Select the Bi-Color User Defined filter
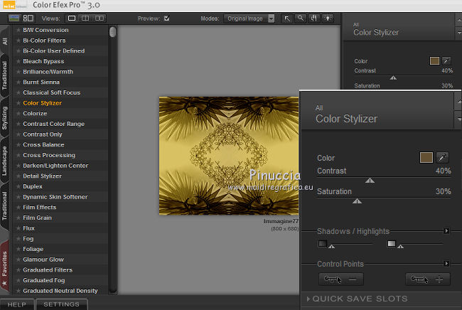 tap(53, 50)
